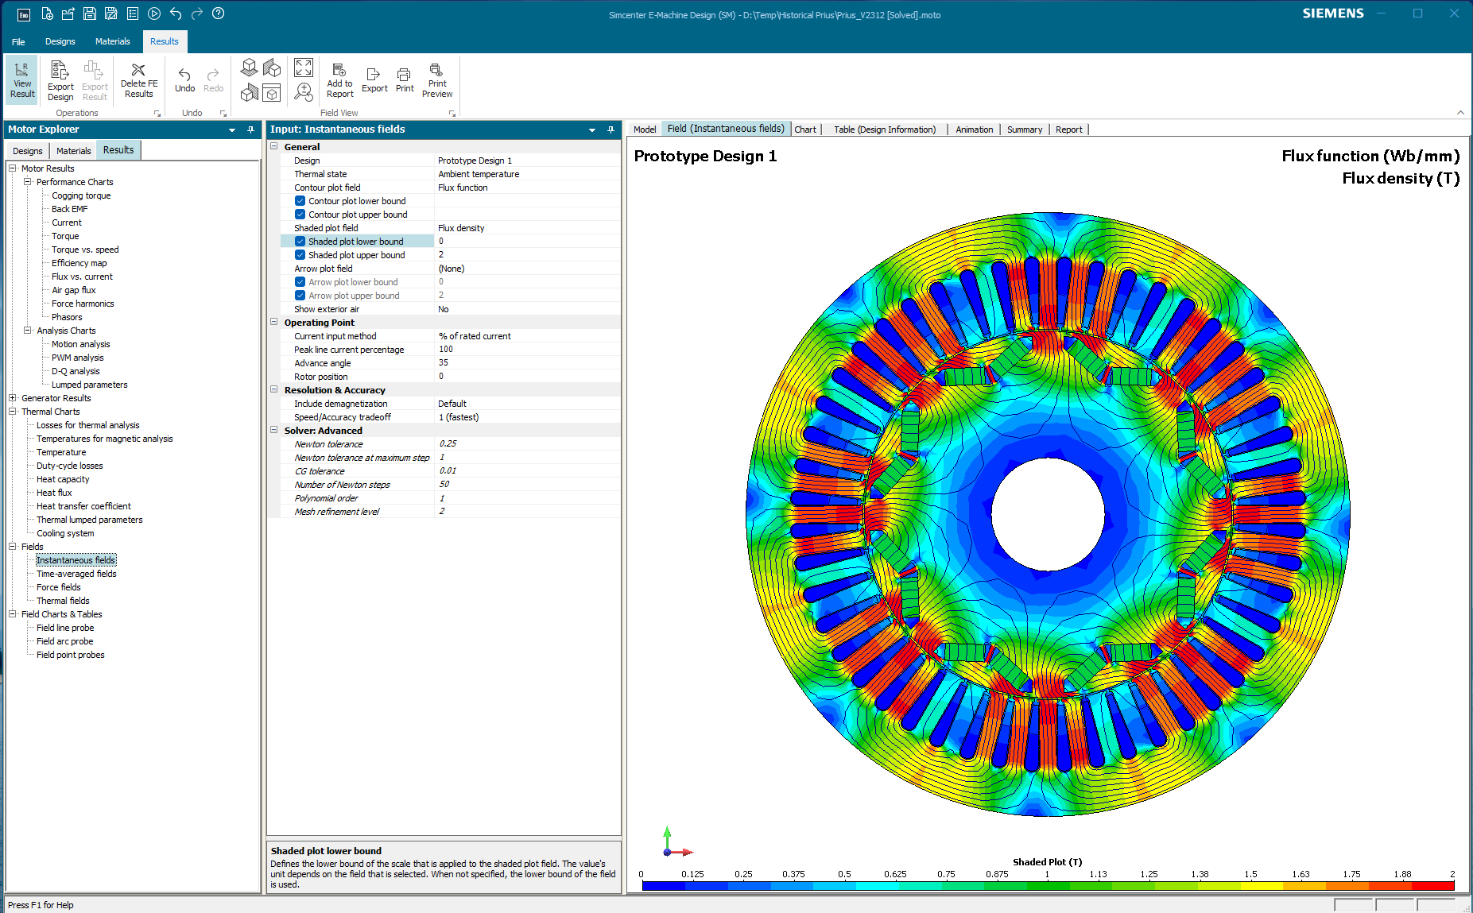Click the save icon in the quick access bar
1473x913 pixels.
point(90,14)
